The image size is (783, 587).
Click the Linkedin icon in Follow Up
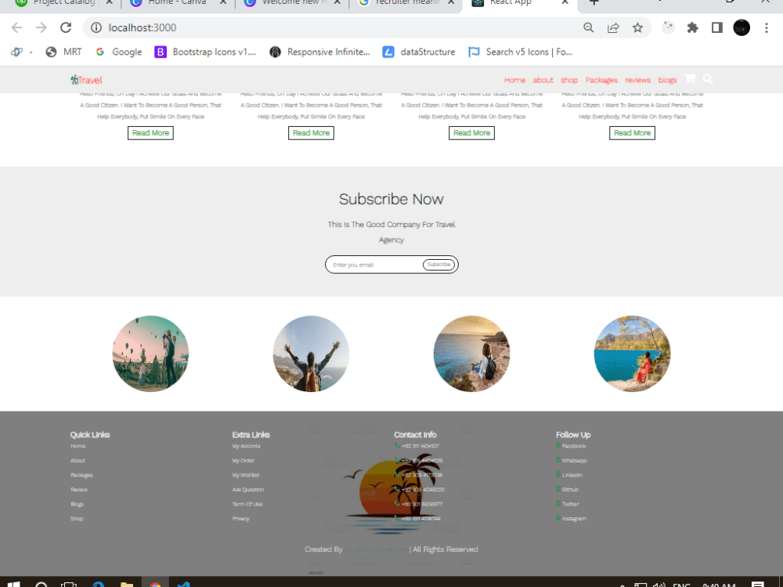pos(571,474)
